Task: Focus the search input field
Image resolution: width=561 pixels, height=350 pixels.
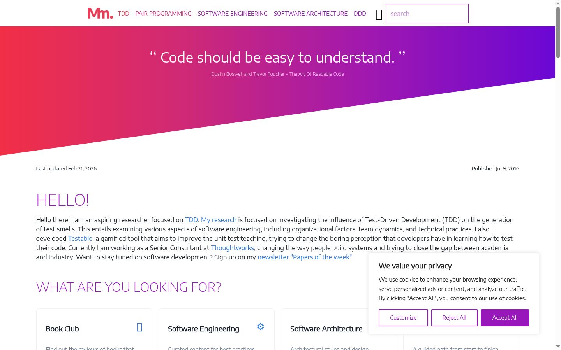Action: click(x=427, y=14)
